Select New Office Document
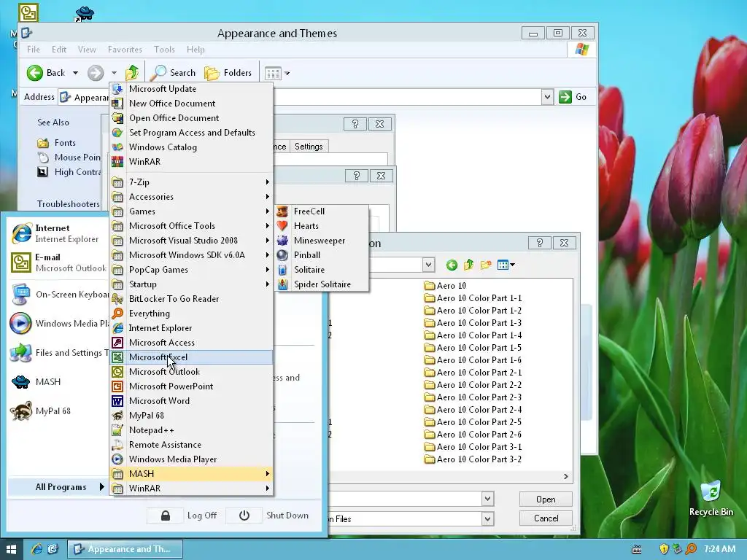747x560 pixels. pos(191,104)
